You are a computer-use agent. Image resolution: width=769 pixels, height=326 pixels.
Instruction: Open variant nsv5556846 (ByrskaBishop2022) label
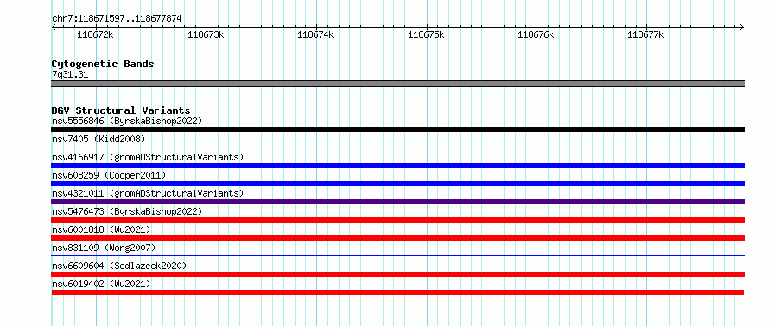pos(127,121)
